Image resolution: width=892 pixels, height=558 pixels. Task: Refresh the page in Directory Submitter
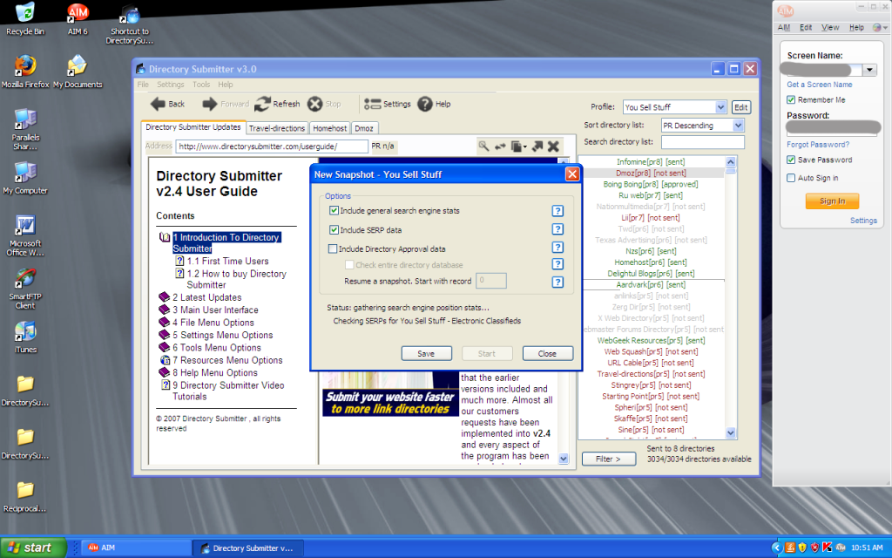coord(277,105)
